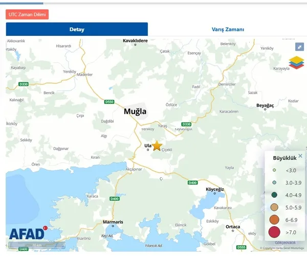Click the D550 road shield
The height and width of the screenshot is (257, 307).
109,102
